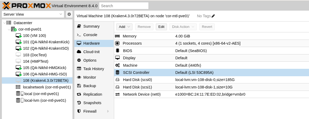The height and width of the screenshot is (119, 309).
Task: Click the Proxmox logo
Action: tap(26, 6)
